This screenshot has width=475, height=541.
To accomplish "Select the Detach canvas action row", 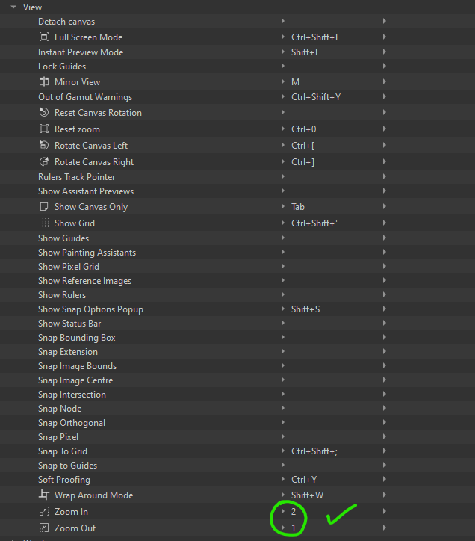I will pyautogui.click(x=237, y=22).
